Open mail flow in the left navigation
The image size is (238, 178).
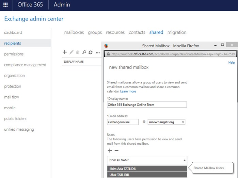point(12,97)
